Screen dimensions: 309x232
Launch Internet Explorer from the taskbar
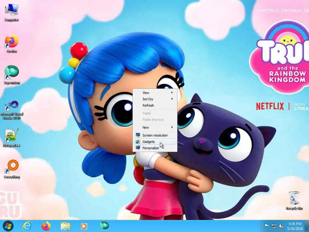pos(27,226)
